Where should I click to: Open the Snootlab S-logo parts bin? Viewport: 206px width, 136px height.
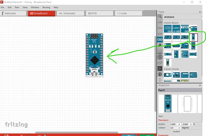160,57
